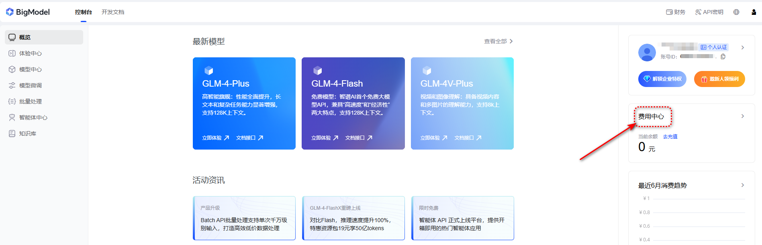
Task: Expand the account profile card chevron
Action: point(743,47)
